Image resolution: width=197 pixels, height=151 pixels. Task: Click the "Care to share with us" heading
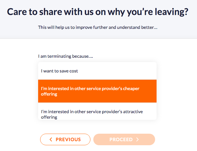click(98, 12)
